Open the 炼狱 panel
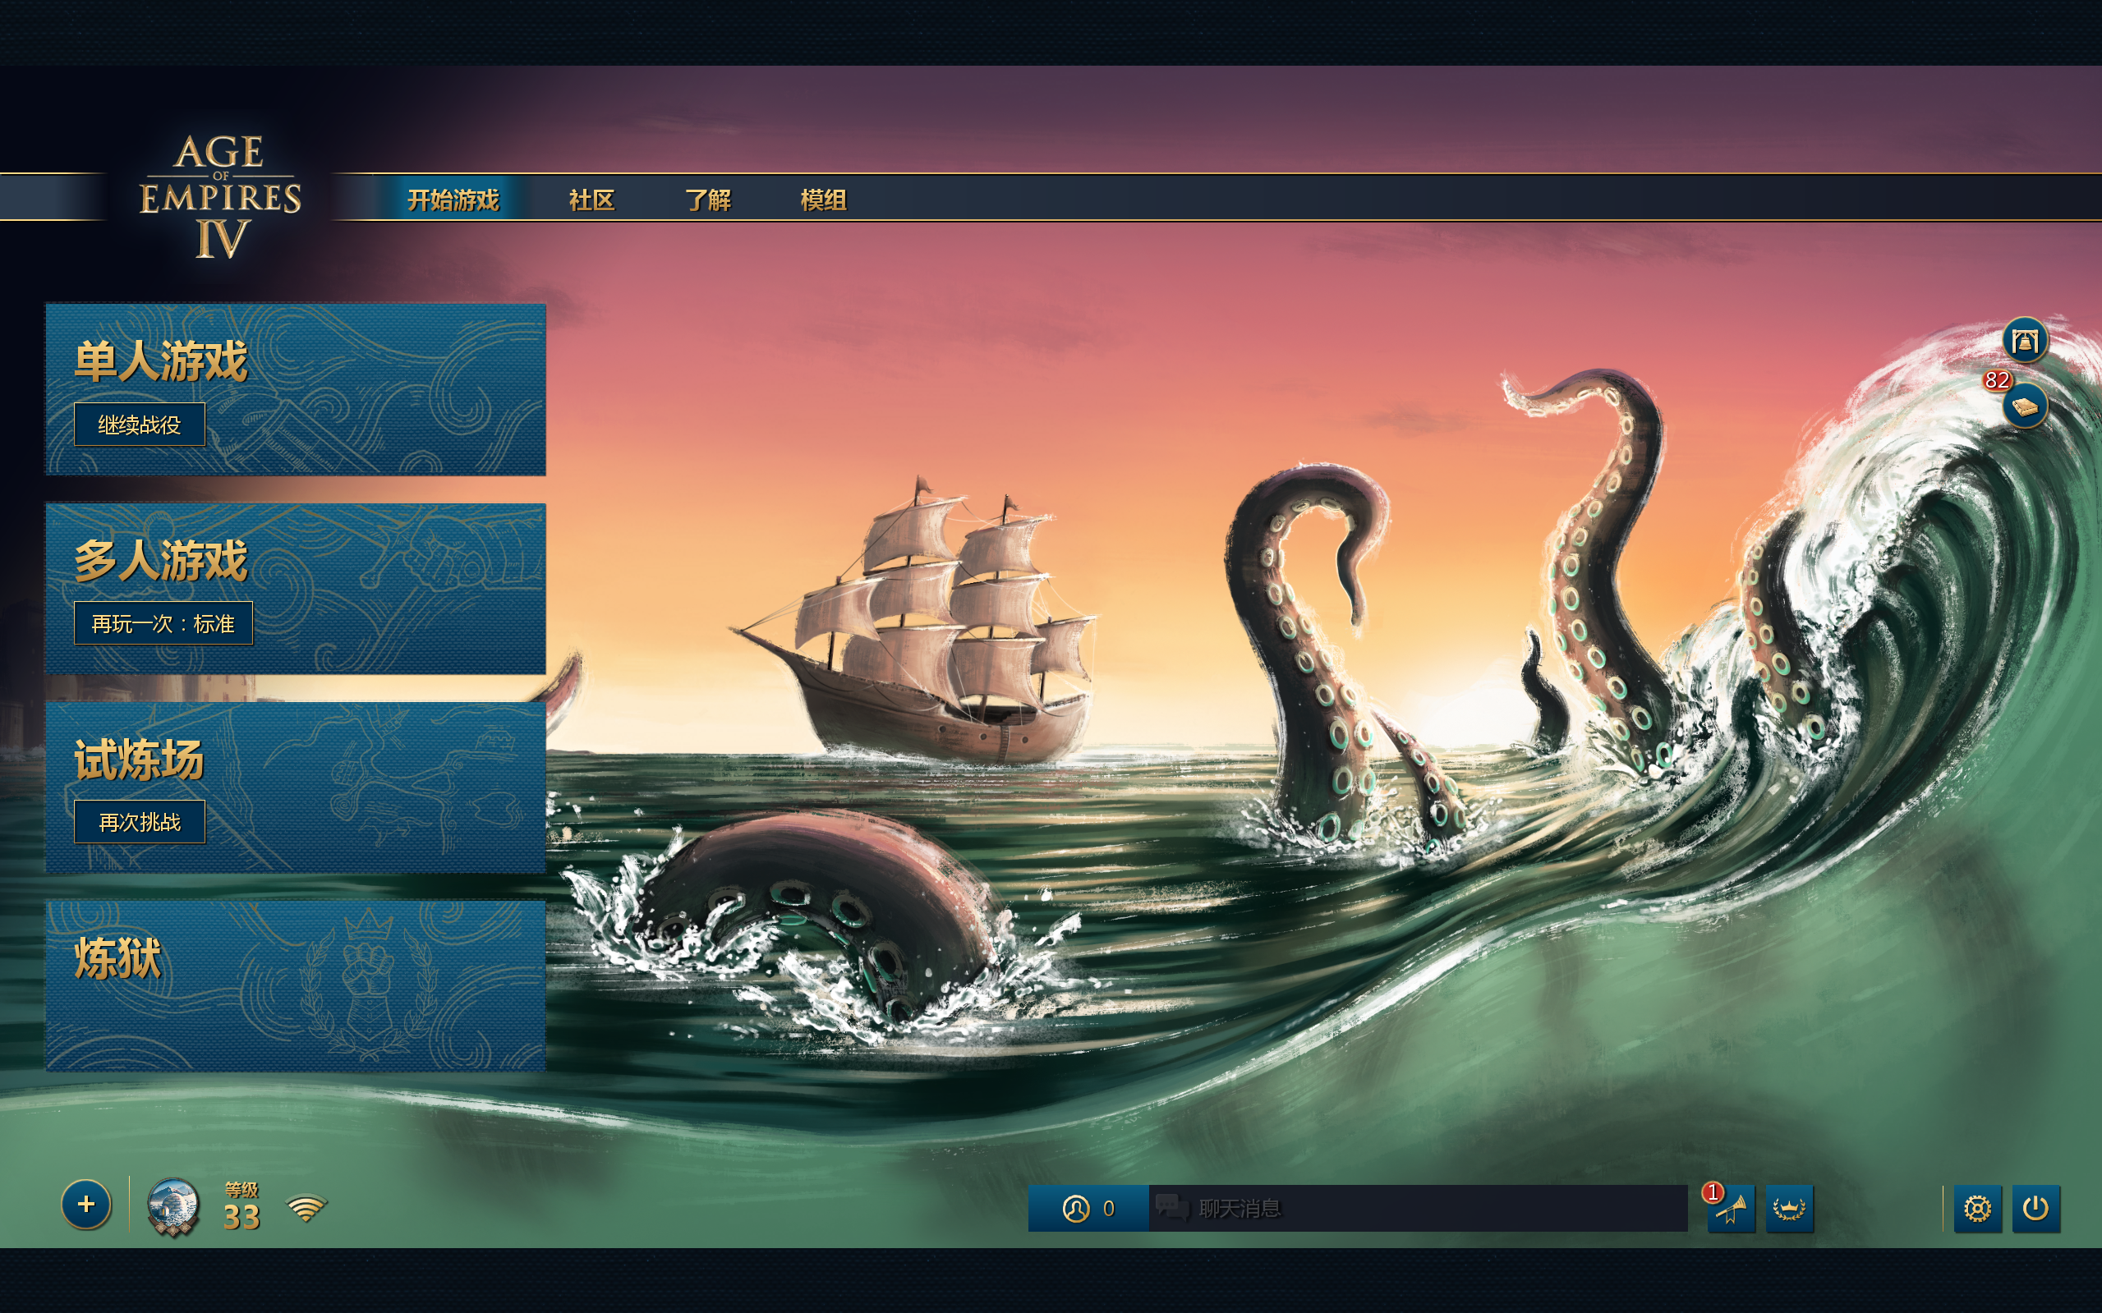Image resolution: width=2102 pixels, height=1313 pixels. [x=296, y=985]
